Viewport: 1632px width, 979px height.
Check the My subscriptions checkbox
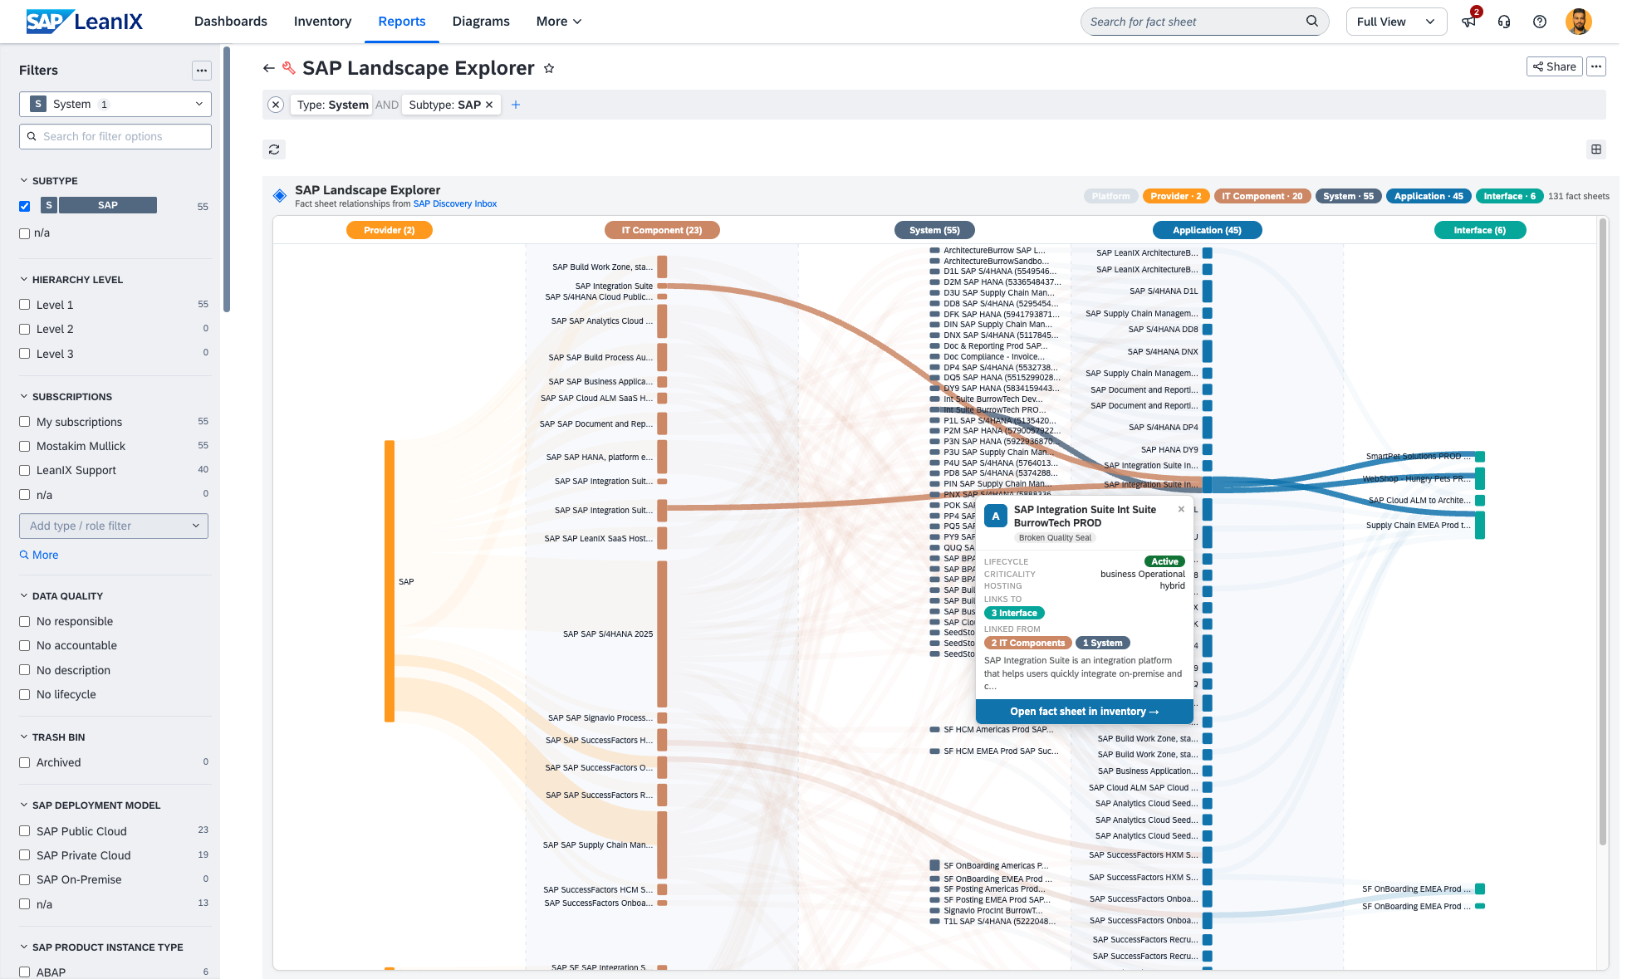pos(25,422)
